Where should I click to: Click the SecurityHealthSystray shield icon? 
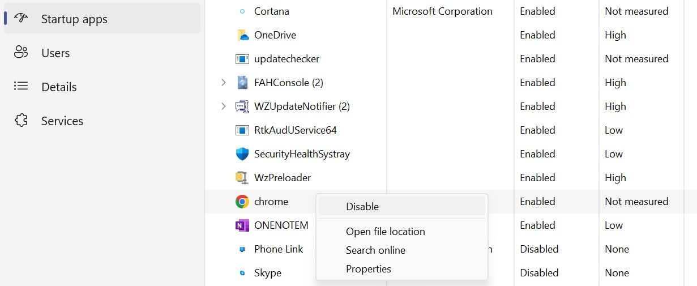coord(242,154)
